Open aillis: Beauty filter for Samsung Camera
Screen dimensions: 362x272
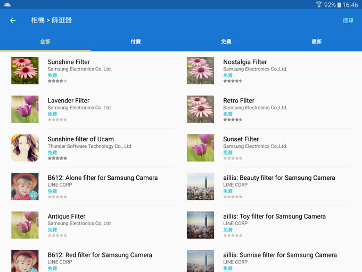(279, 178)
